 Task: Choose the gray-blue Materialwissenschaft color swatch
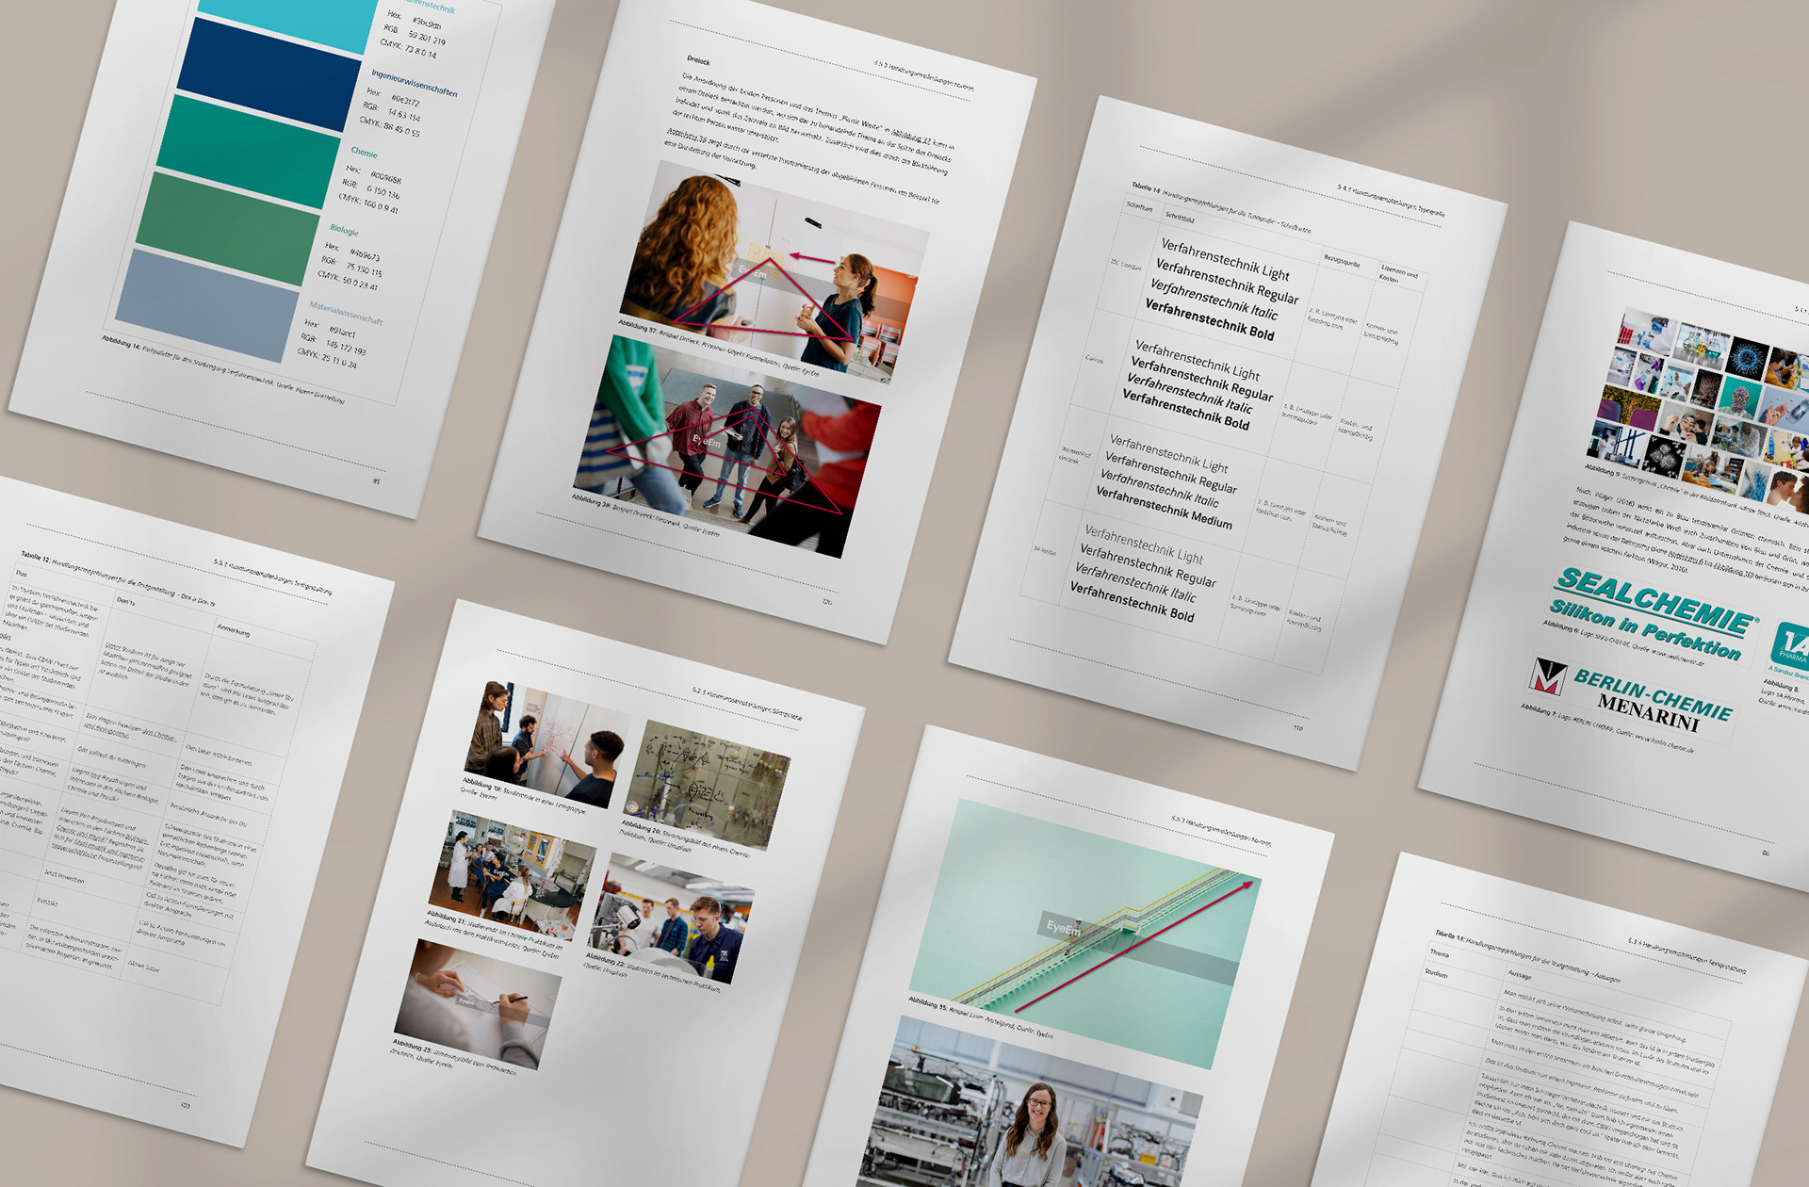coord(207,306)
